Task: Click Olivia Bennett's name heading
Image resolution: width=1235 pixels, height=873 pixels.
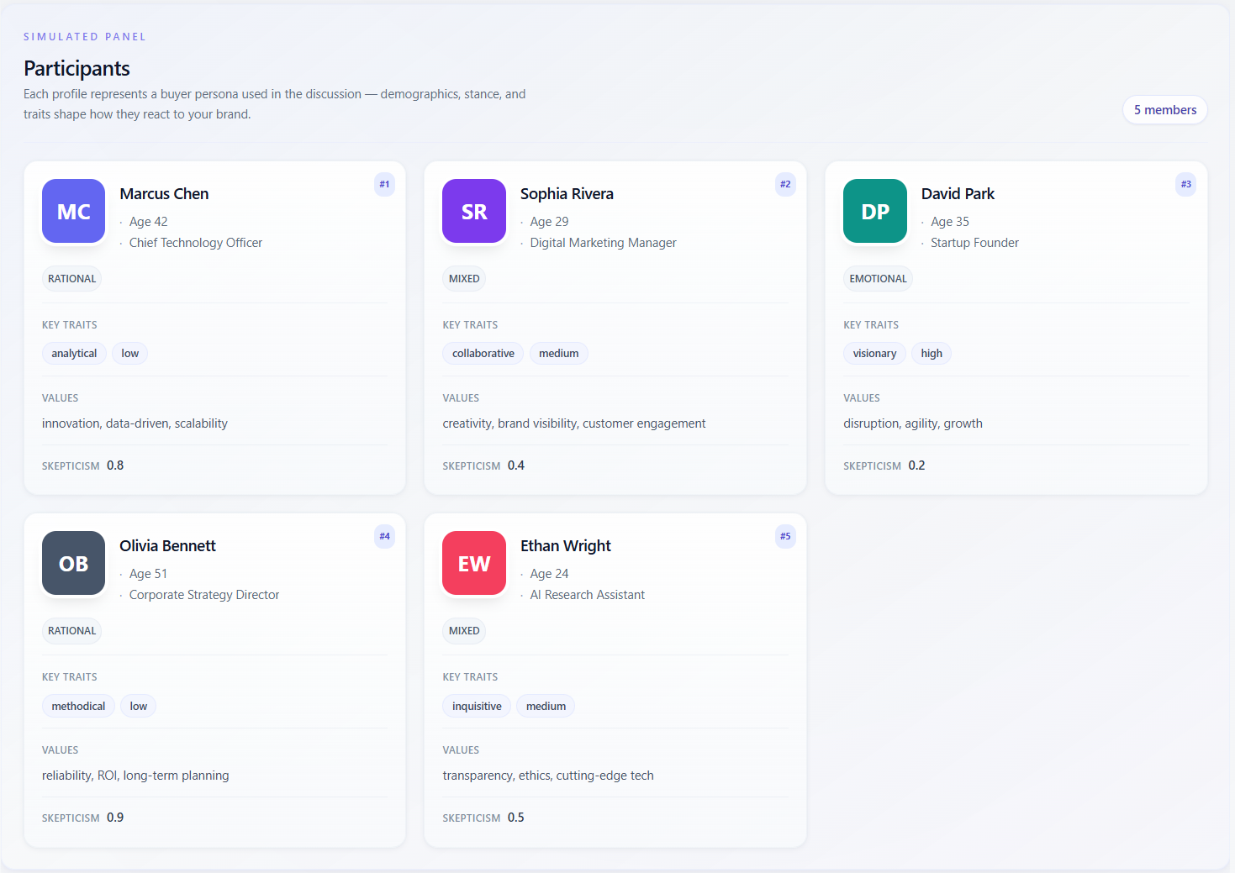Action: pyautogui.click(x=167, y=546)
